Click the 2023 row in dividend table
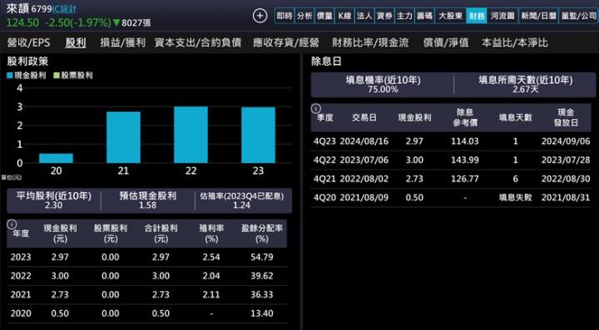The height and width of the screenshot is (330, 599). 147,257
